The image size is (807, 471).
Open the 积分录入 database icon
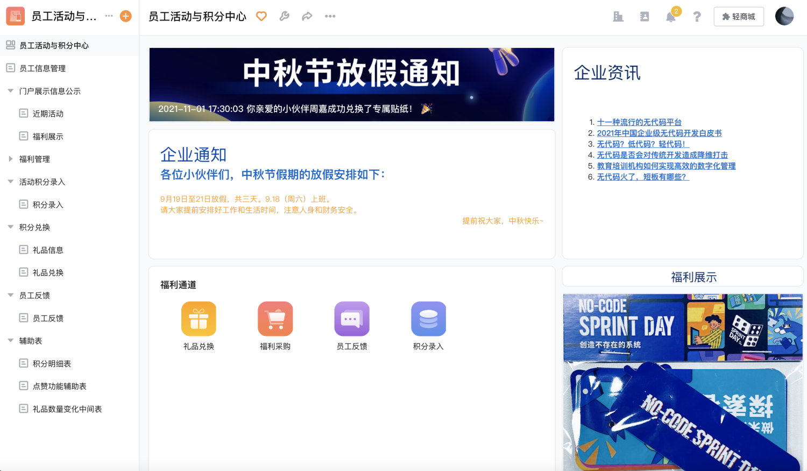pyautogui.click(x=429, y=319)
